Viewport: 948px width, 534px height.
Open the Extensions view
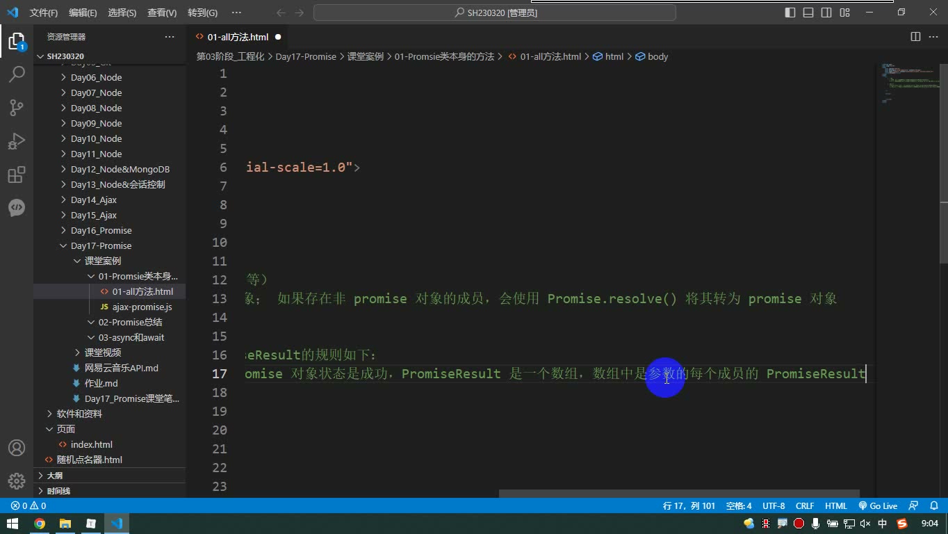17,174
